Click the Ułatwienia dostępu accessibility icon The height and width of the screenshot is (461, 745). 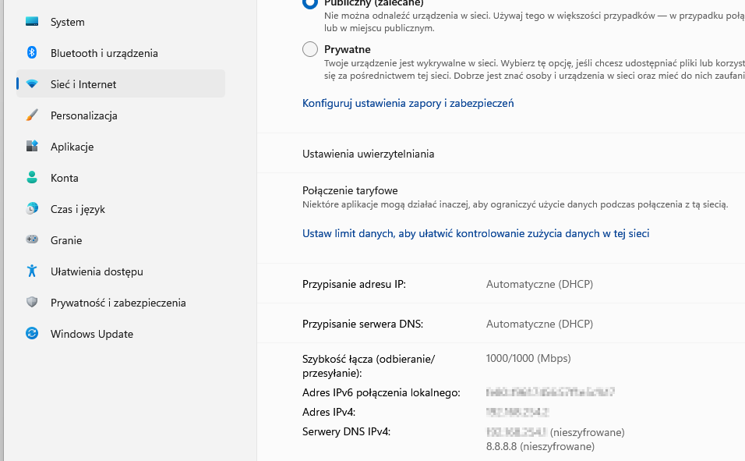click(32, 271)
